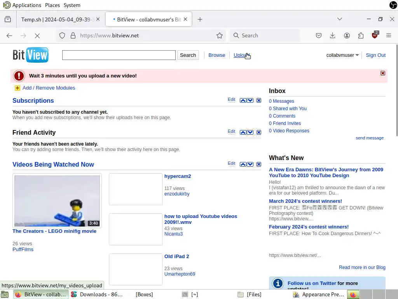Screen dimensions: 398x299
Task: Click the show desktop taskbar icon
Action: point(5,294)
